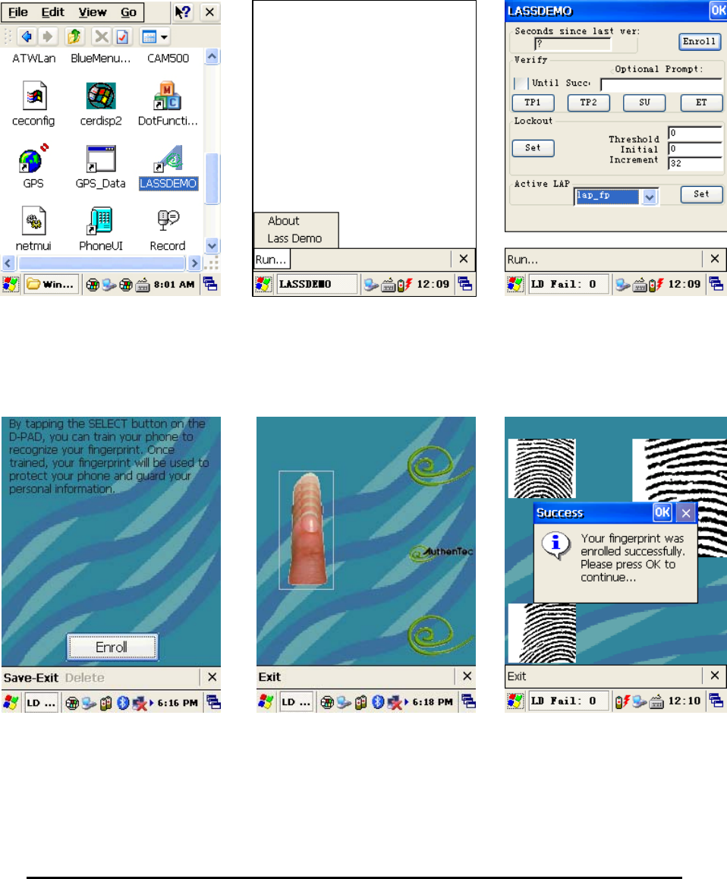This screenshot has width=727, height=879.
Task: Click the Enroll button on teal screen
Action: click(x=112, y=647)
